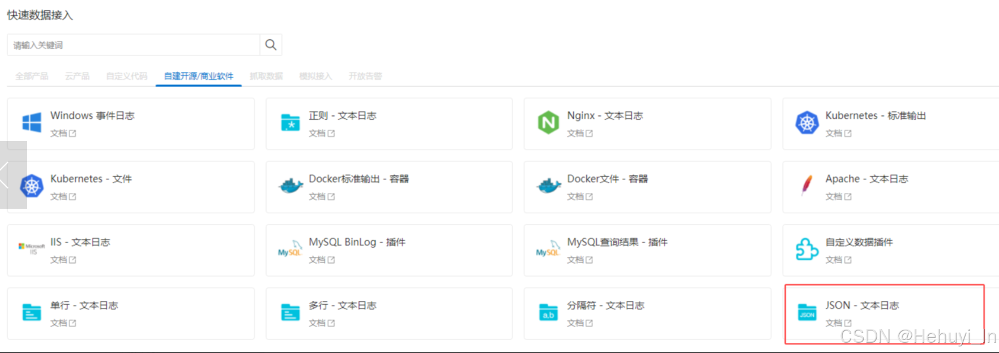Image resolution: width=999 pixels, height=353 pixels.
Task: Open 文档 link under Apache - 文本日志
Action: 838,196
